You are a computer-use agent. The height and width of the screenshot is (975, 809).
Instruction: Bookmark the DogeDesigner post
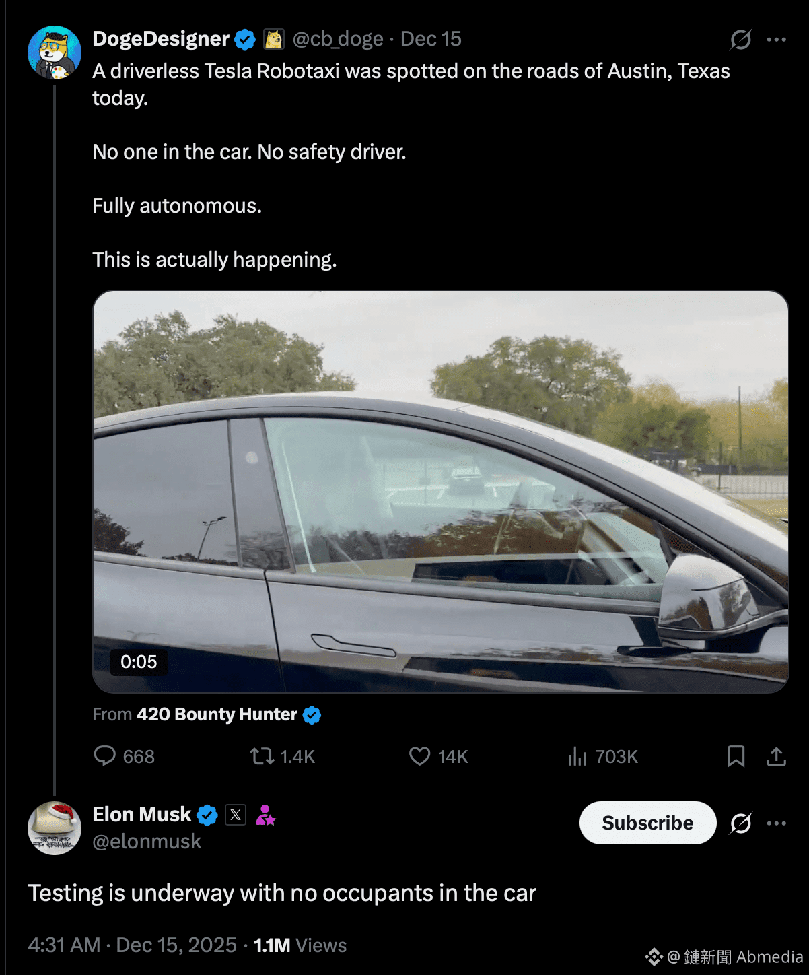(x=736, y=756)
